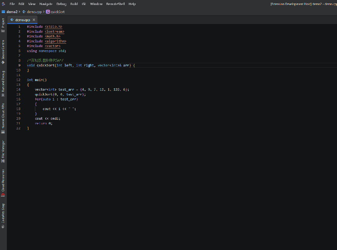Open the Git menu
337x250 pixels.
pyautogui.click(x=84, y=4)
